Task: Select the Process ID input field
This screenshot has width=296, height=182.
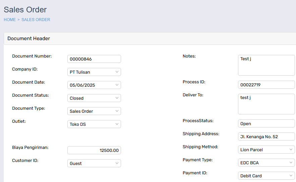Action: coord(267,85)
